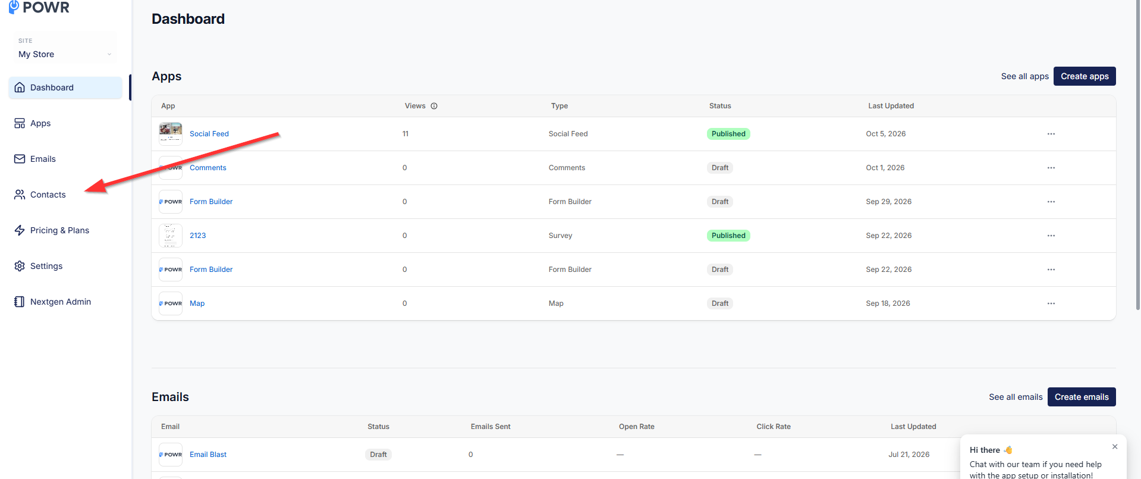Click the page vertical scrollbar
Viewport: 1141px width, 479px height.
[1137, 155]
